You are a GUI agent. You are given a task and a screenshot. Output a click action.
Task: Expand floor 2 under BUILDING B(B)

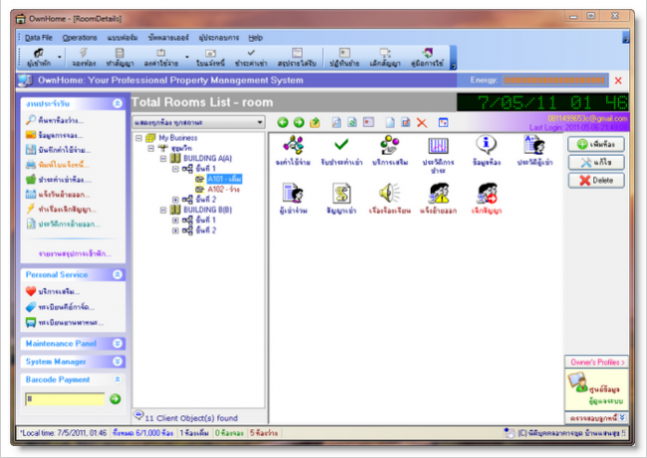(x=175, y=230)
